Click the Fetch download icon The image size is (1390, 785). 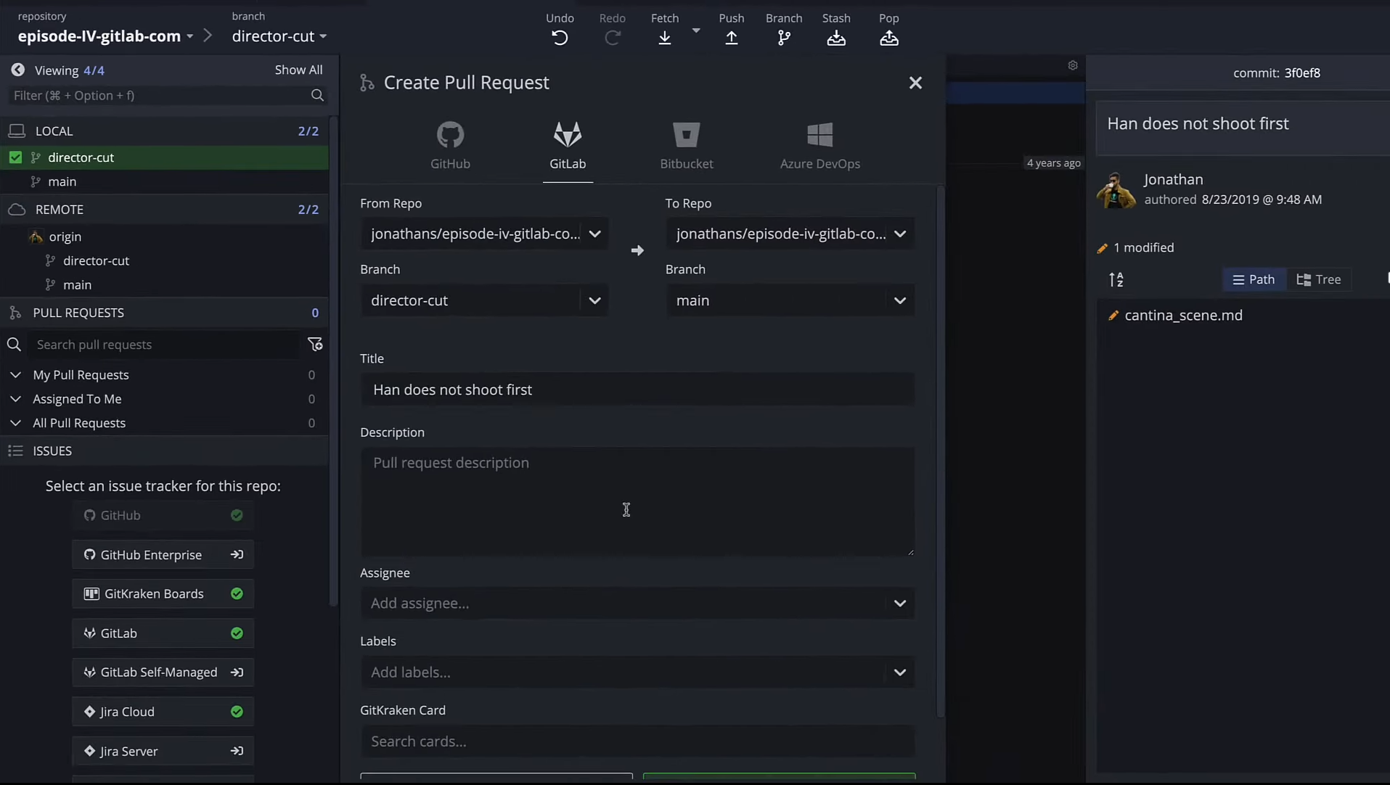tap(664, 38)
